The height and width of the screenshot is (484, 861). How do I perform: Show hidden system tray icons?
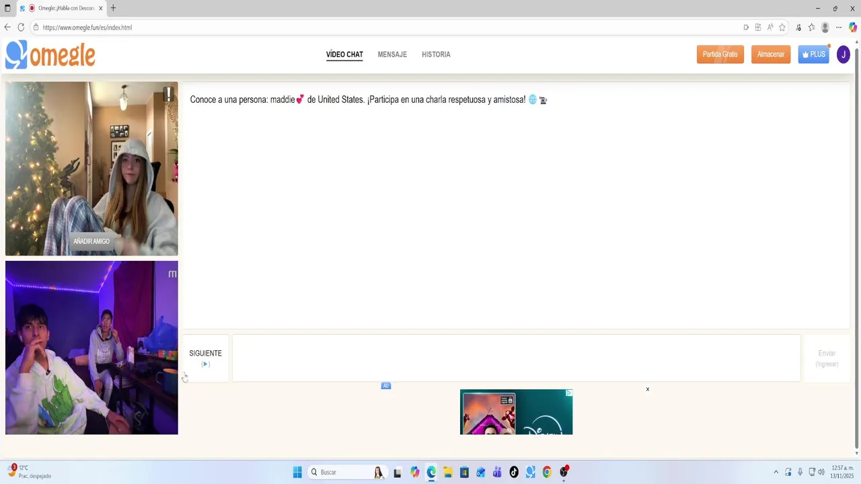776,472
